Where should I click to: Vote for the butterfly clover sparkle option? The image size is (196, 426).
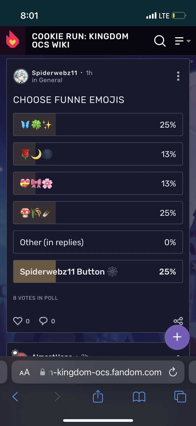(x=98, y=125)
